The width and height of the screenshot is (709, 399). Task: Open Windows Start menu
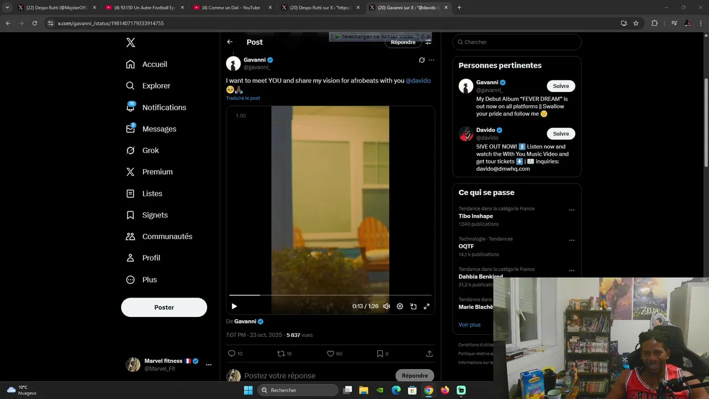(x=248, y=390)
